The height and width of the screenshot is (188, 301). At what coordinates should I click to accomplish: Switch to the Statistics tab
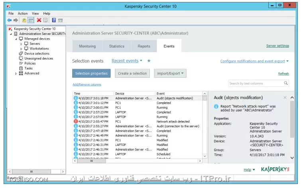coord(117,46)
